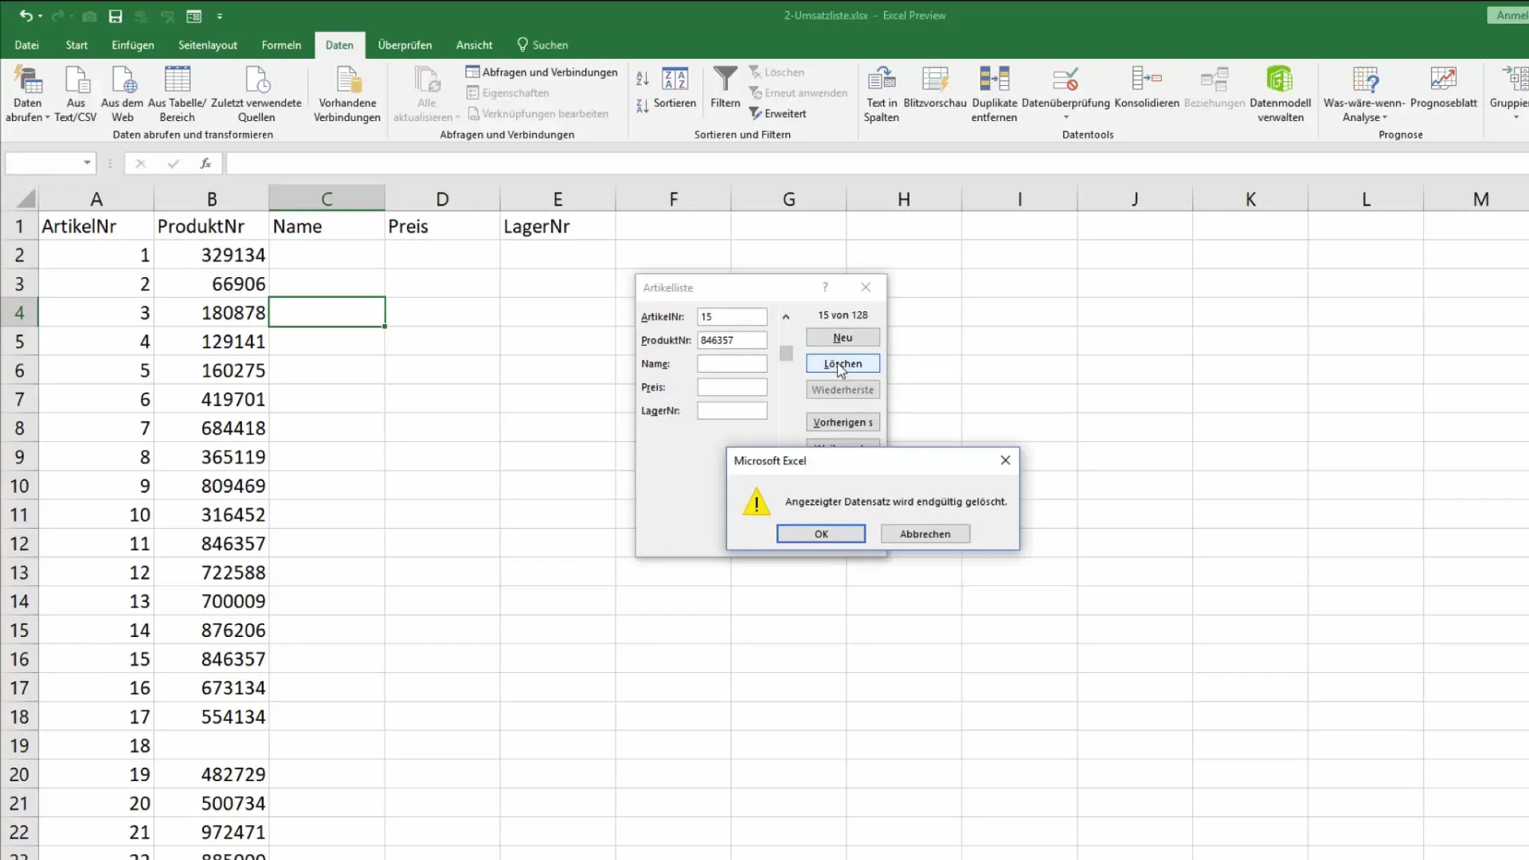Click Löschen in Artikelliste form
This screenshot has height=860, width=1529.
(x=843, y=363)
